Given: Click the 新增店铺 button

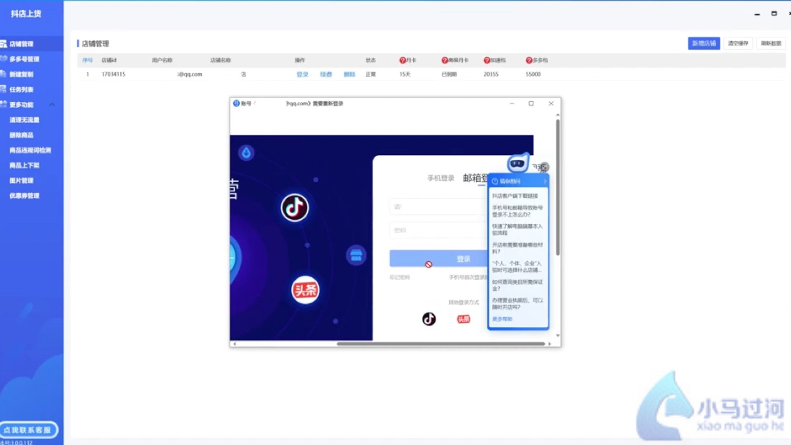Looking at the screenshot, I should (x=703, y=43).
